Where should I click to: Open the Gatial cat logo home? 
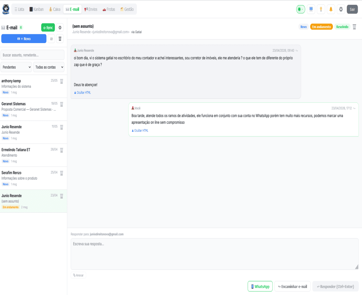[6, 9]
